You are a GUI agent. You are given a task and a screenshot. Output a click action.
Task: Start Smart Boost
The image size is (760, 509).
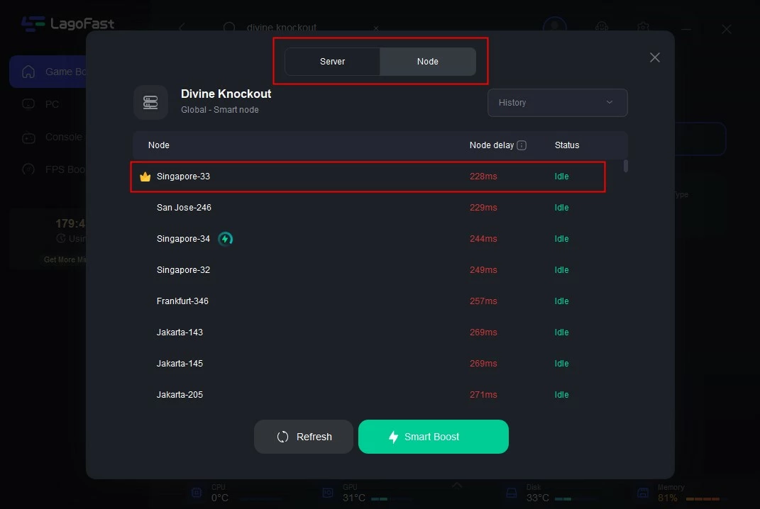pos(433,437)
